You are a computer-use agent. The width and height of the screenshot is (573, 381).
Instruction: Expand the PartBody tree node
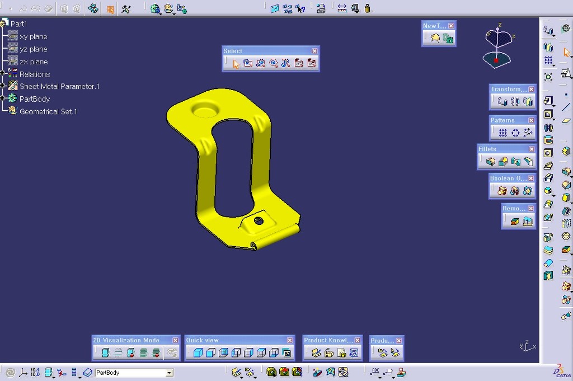(3, 98)
